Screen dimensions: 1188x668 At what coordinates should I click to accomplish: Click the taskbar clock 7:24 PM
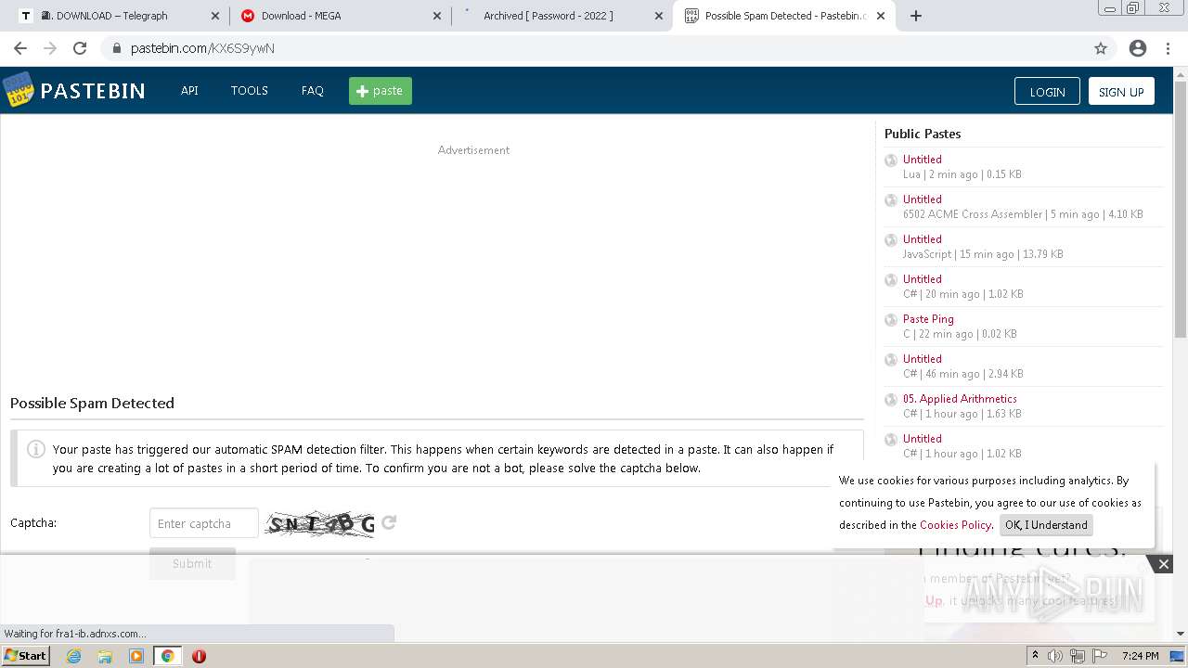1140,656
